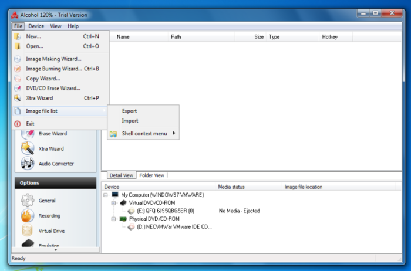Click the Image Burning Wizard icon
411x271 pixels.
(x=17, y=69)
